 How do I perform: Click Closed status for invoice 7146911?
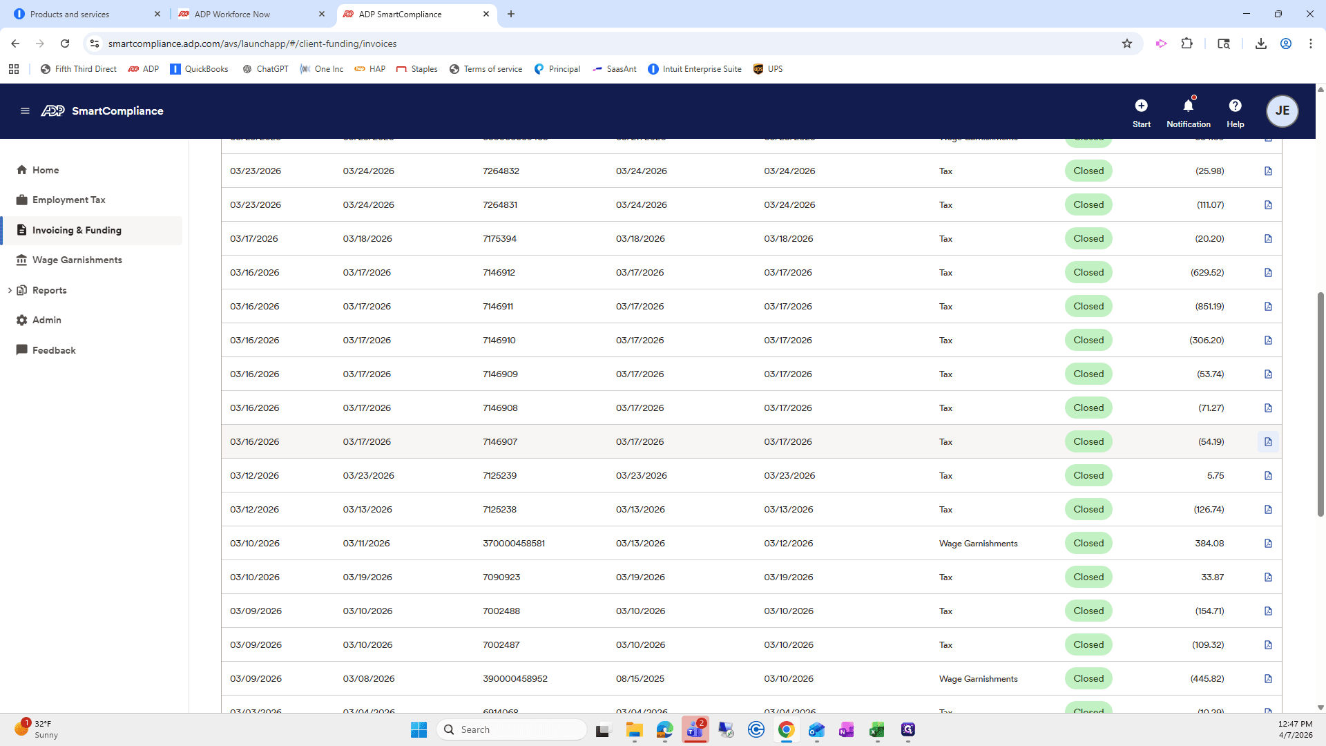1088,307
